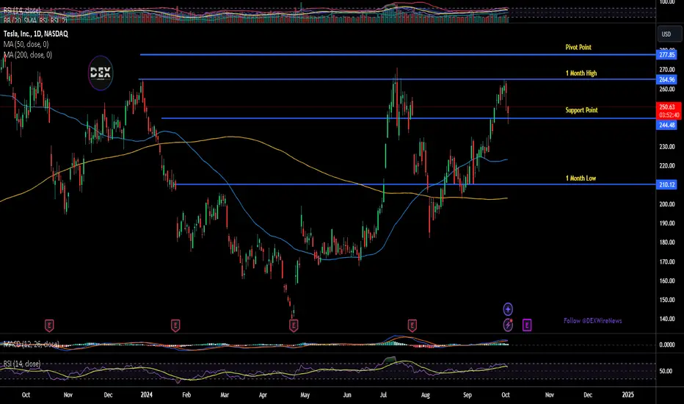Image resolution: width=684 pixels, height=404 pixels.
Task: Click the Apr label on the time axis
Action: point(263,395)
